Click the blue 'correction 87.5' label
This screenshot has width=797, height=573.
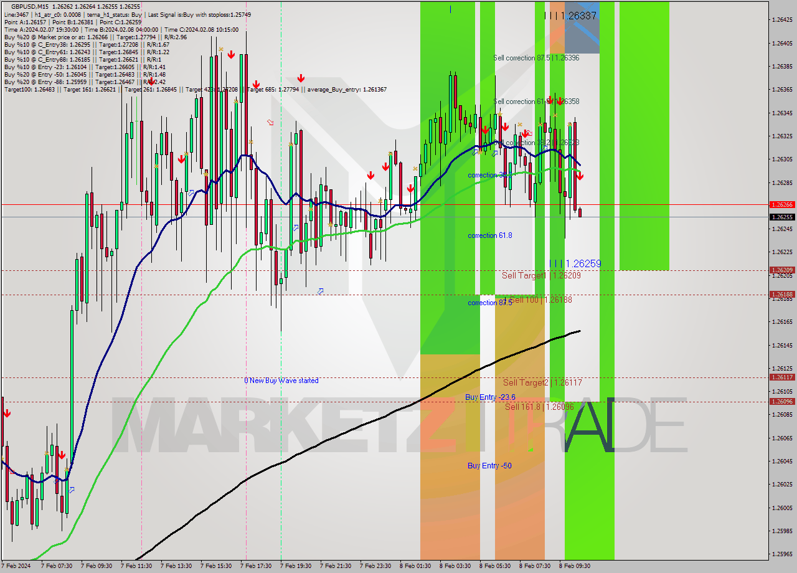tap(490, 303)
